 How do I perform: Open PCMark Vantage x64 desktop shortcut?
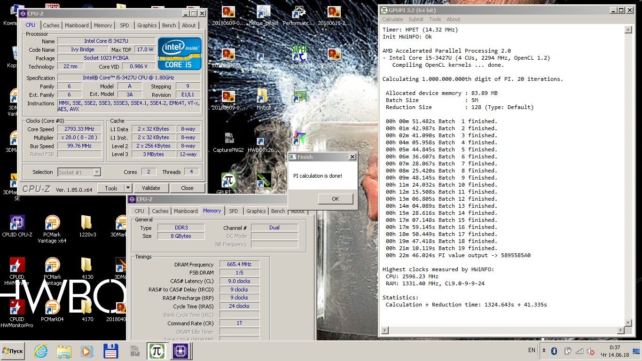(x=52, y=229)
